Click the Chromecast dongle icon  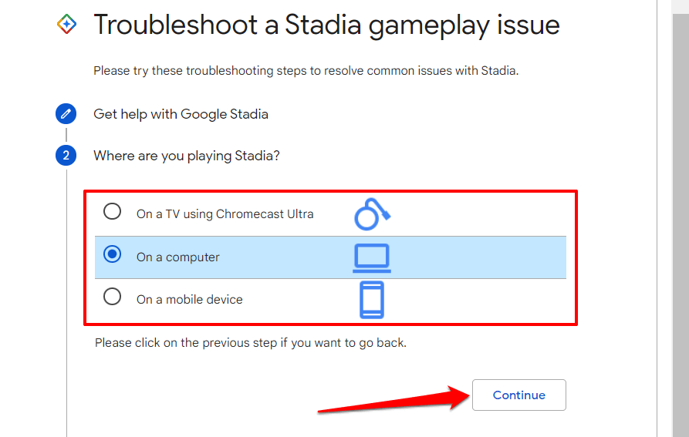coord(373,213)
